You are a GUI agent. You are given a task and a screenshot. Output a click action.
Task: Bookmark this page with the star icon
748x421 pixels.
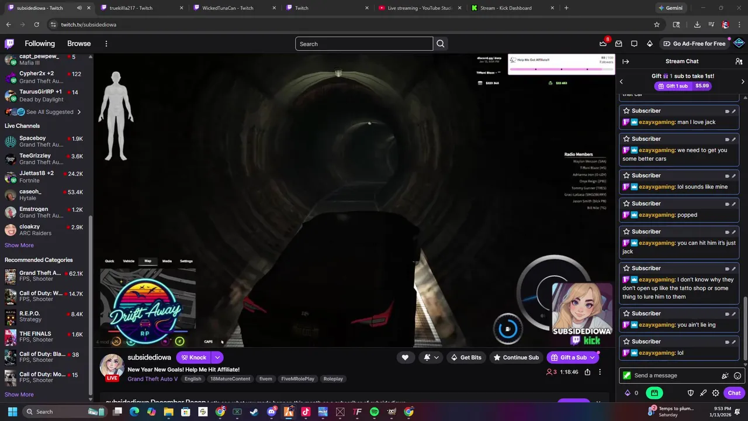click(657, 25)
